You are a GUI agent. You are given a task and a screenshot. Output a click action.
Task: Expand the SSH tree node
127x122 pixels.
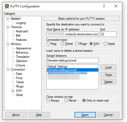[13, 91]
